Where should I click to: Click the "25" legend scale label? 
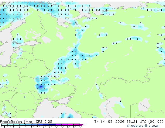[x=50, y=127]
